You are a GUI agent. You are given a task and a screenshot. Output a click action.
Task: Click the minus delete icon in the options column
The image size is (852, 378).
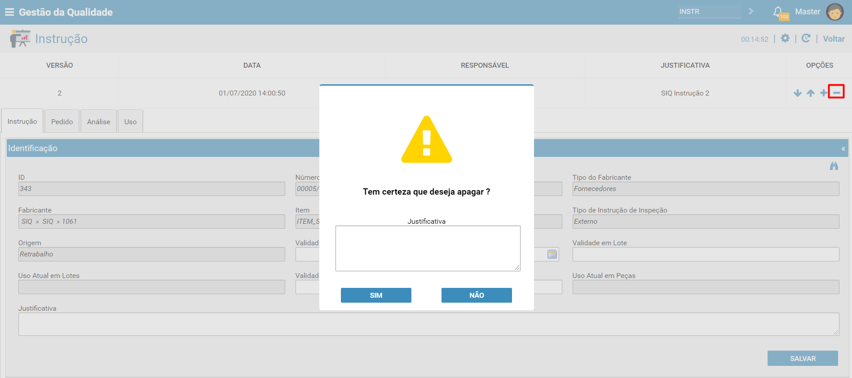click(836, 92)
